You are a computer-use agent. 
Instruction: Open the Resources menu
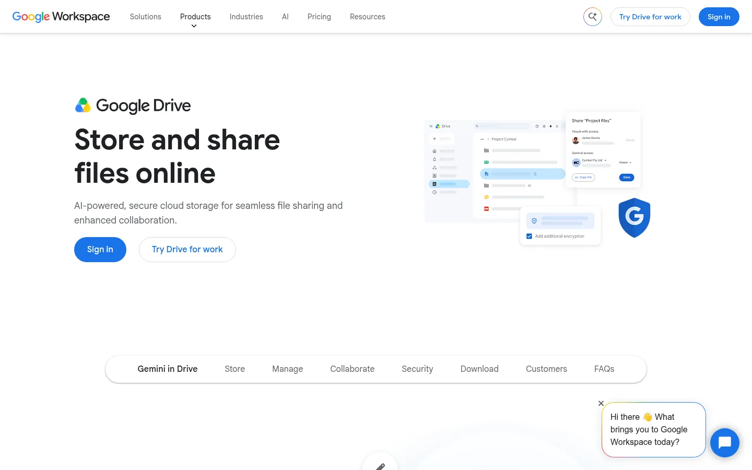tap(368, 17)
